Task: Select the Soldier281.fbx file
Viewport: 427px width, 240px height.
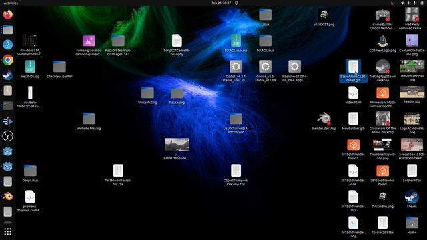Action: (382, 225)
